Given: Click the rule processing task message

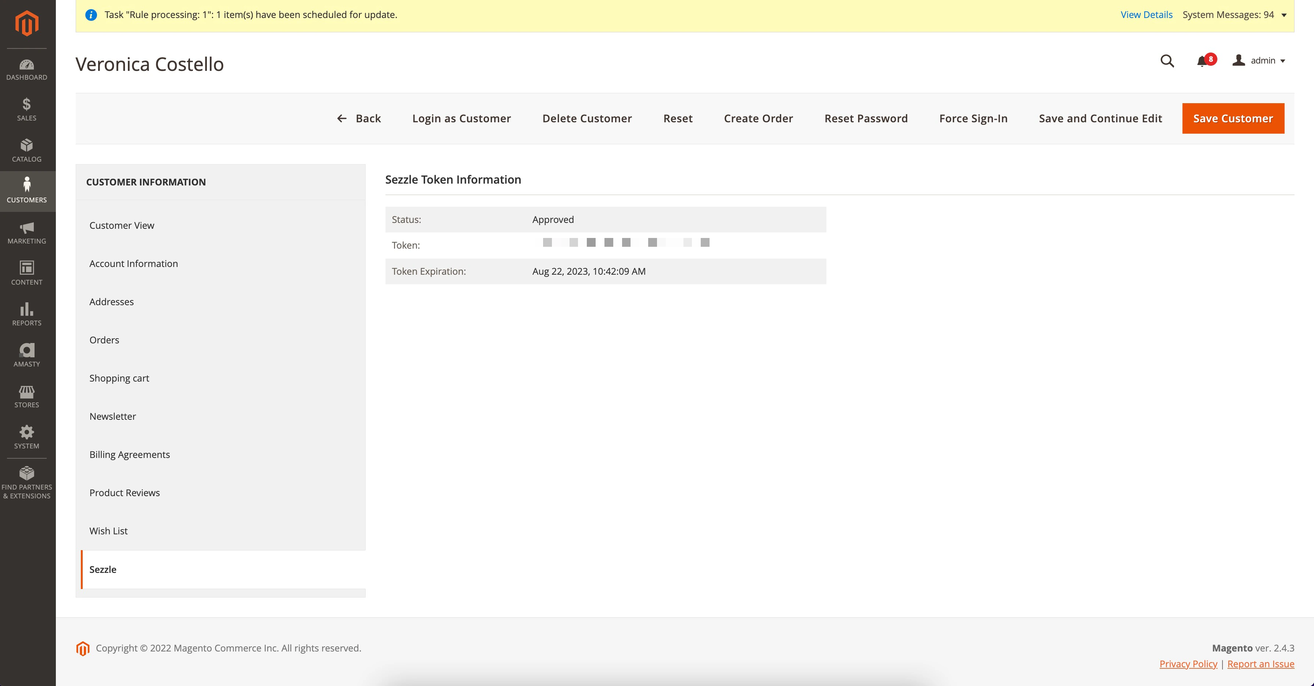Looking at the screenshot, I should pos(251,15).
